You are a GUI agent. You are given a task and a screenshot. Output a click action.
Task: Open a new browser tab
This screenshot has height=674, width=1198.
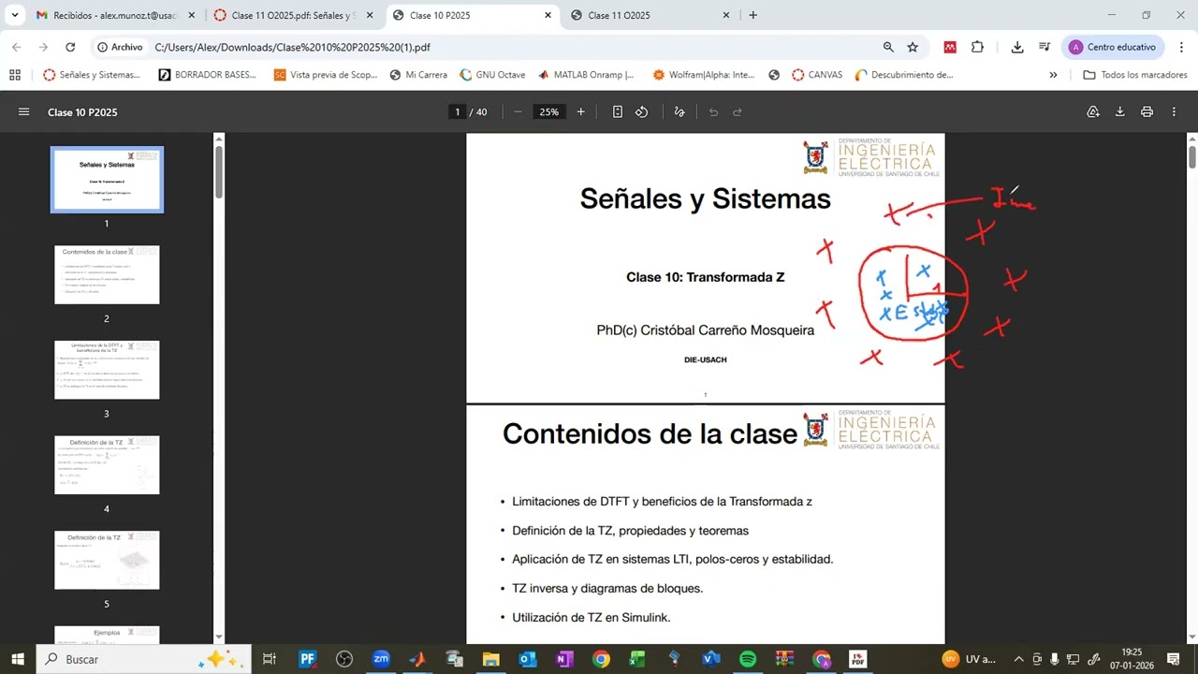coord(753,15)
